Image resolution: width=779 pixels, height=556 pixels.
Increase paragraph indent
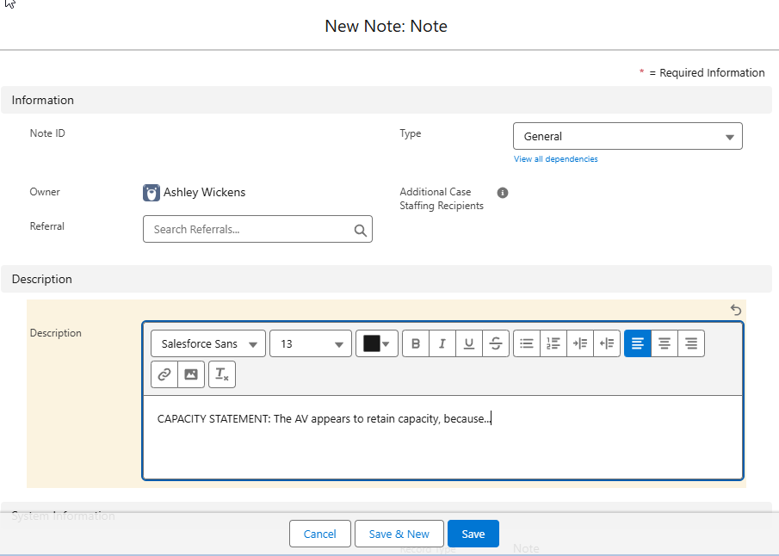pyautogui.click(x=580, y=343)
